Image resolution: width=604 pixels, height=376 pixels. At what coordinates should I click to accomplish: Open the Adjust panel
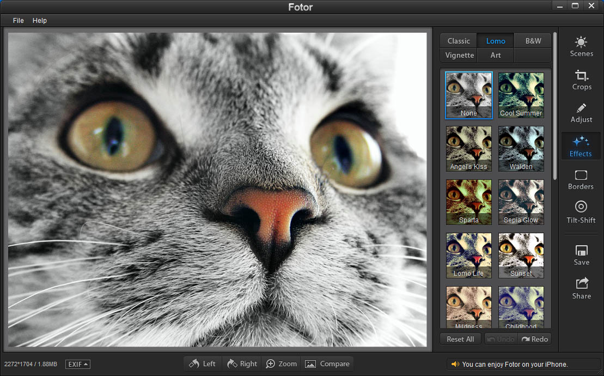tap(581, 113)
